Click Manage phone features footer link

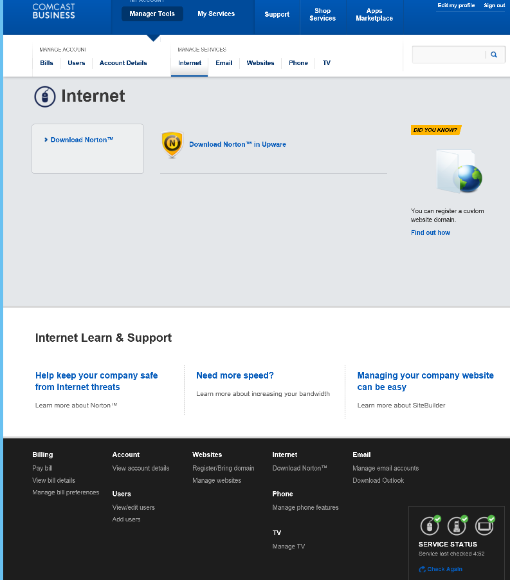coord(305,507)
